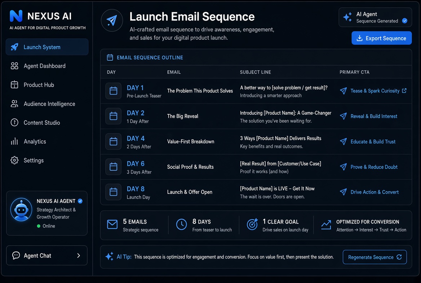The image size is (421, 283).
Task: Click the calendar icon beside Email Sequence Outline
Action: 110,57
